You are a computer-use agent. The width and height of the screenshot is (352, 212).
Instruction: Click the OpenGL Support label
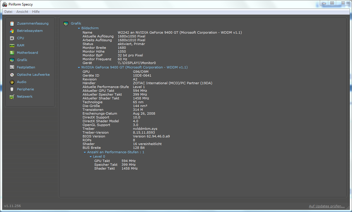pos(96,125)
